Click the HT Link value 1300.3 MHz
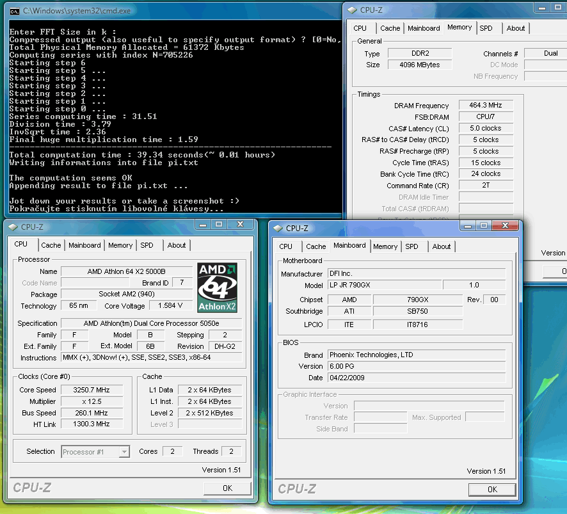Viewport: 567px width, 514px height. pyautogui.click(x=92, y=424)
